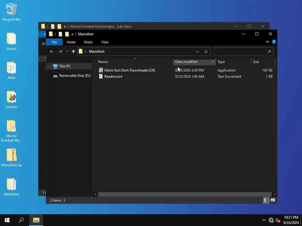Open Date modified filter dropdown arrow
The width and height of the screenshot is (302, 226).
[213, 62]
